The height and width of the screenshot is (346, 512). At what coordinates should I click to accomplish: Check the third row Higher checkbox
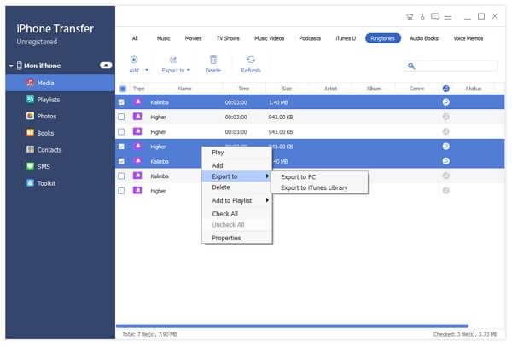point(121,132)
